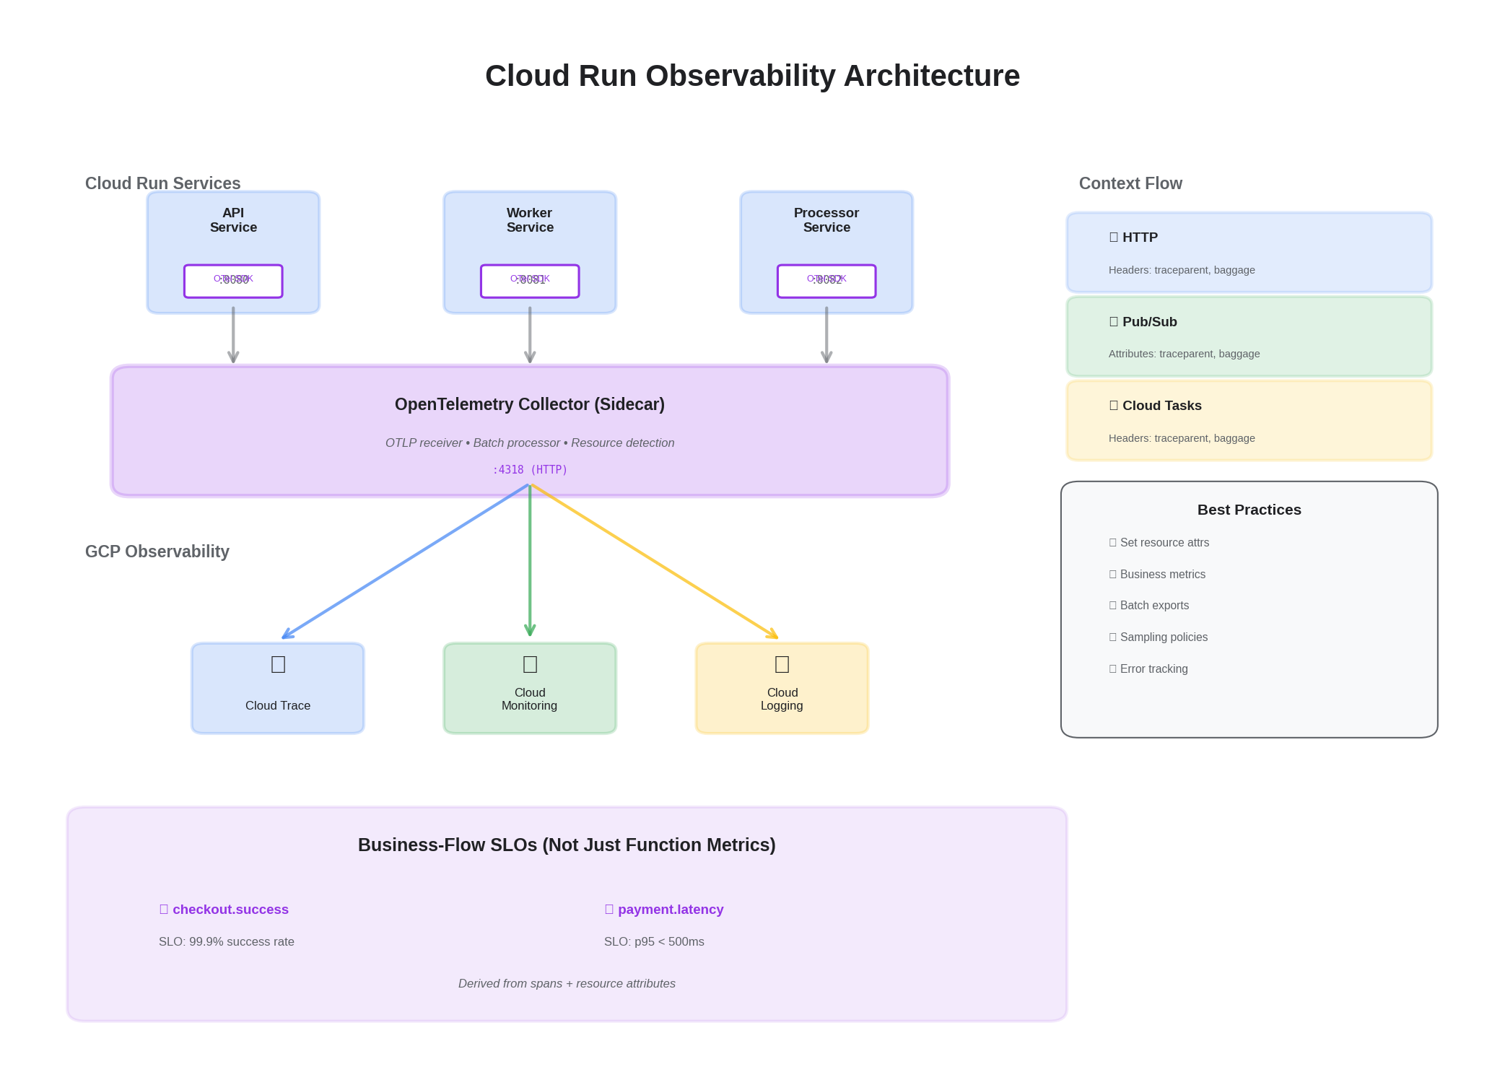Viewport: 1505px width, 1072px height.
Task: Open the :4318 (HTTP) port link
Action: 529,469
